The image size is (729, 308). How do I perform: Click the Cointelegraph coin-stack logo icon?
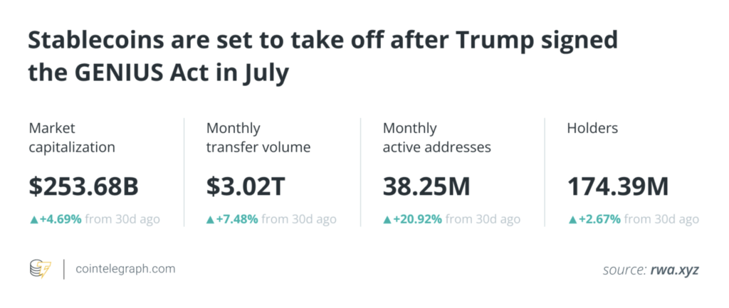pos(41,269)
